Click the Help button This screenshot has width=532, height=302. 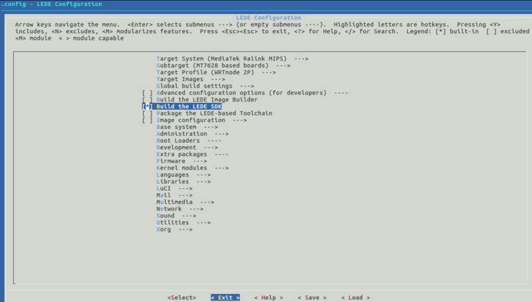[269, 297]
